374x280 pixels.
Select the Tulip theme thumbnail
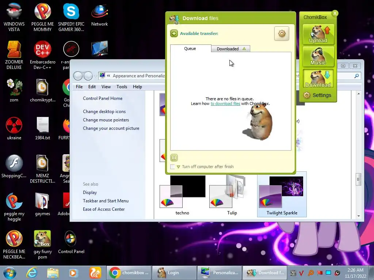click(x=232, y=195)
